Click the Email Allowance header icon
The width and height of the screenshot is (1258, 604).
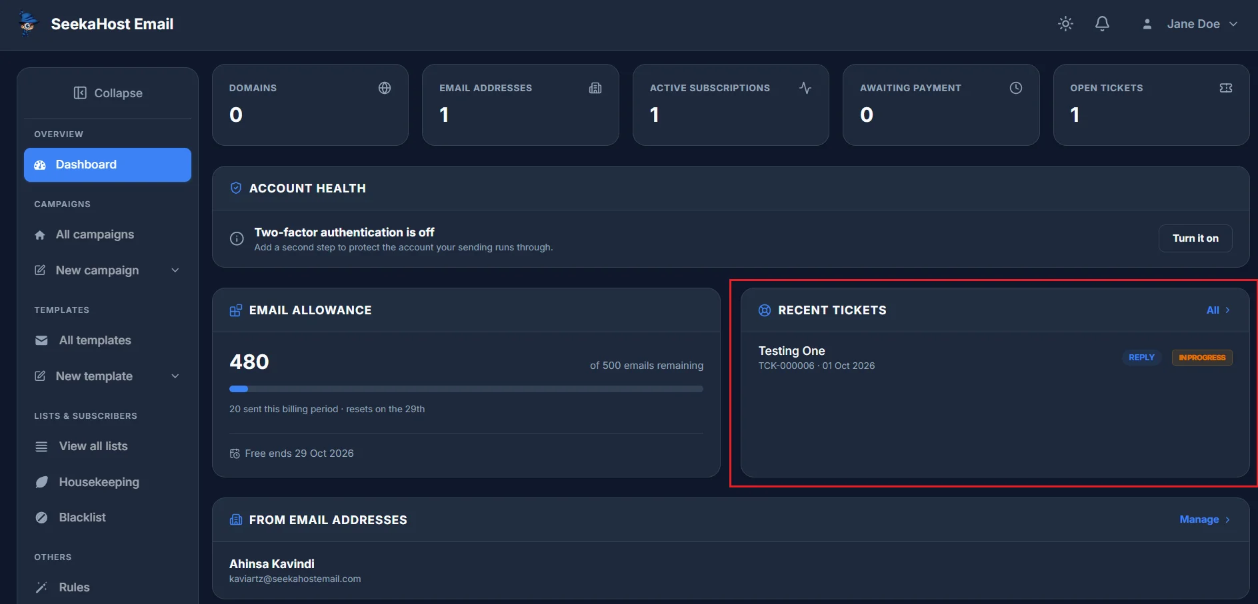(x=236, y=310)
